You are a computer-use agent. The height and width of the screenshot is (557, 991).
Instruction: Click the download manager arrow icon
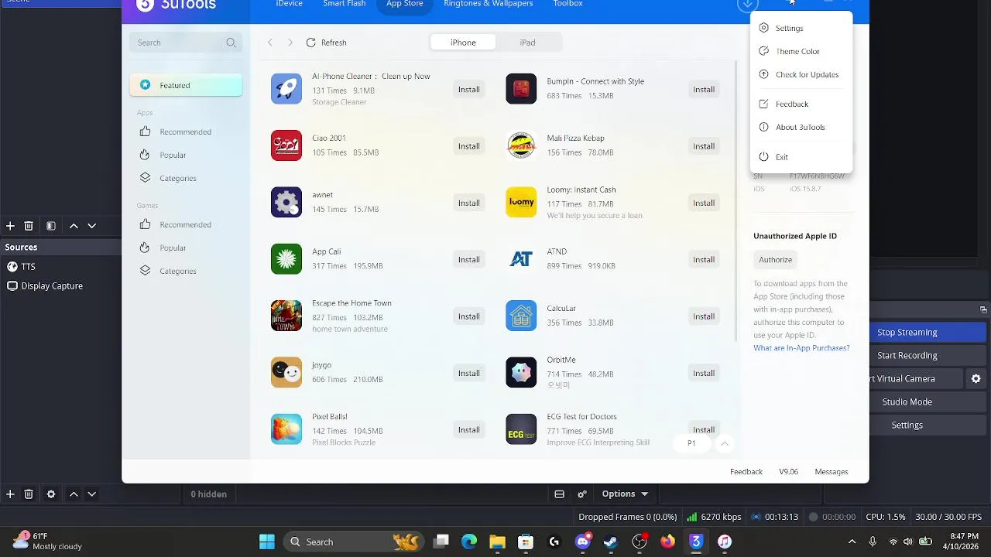(x=747, y=4)
